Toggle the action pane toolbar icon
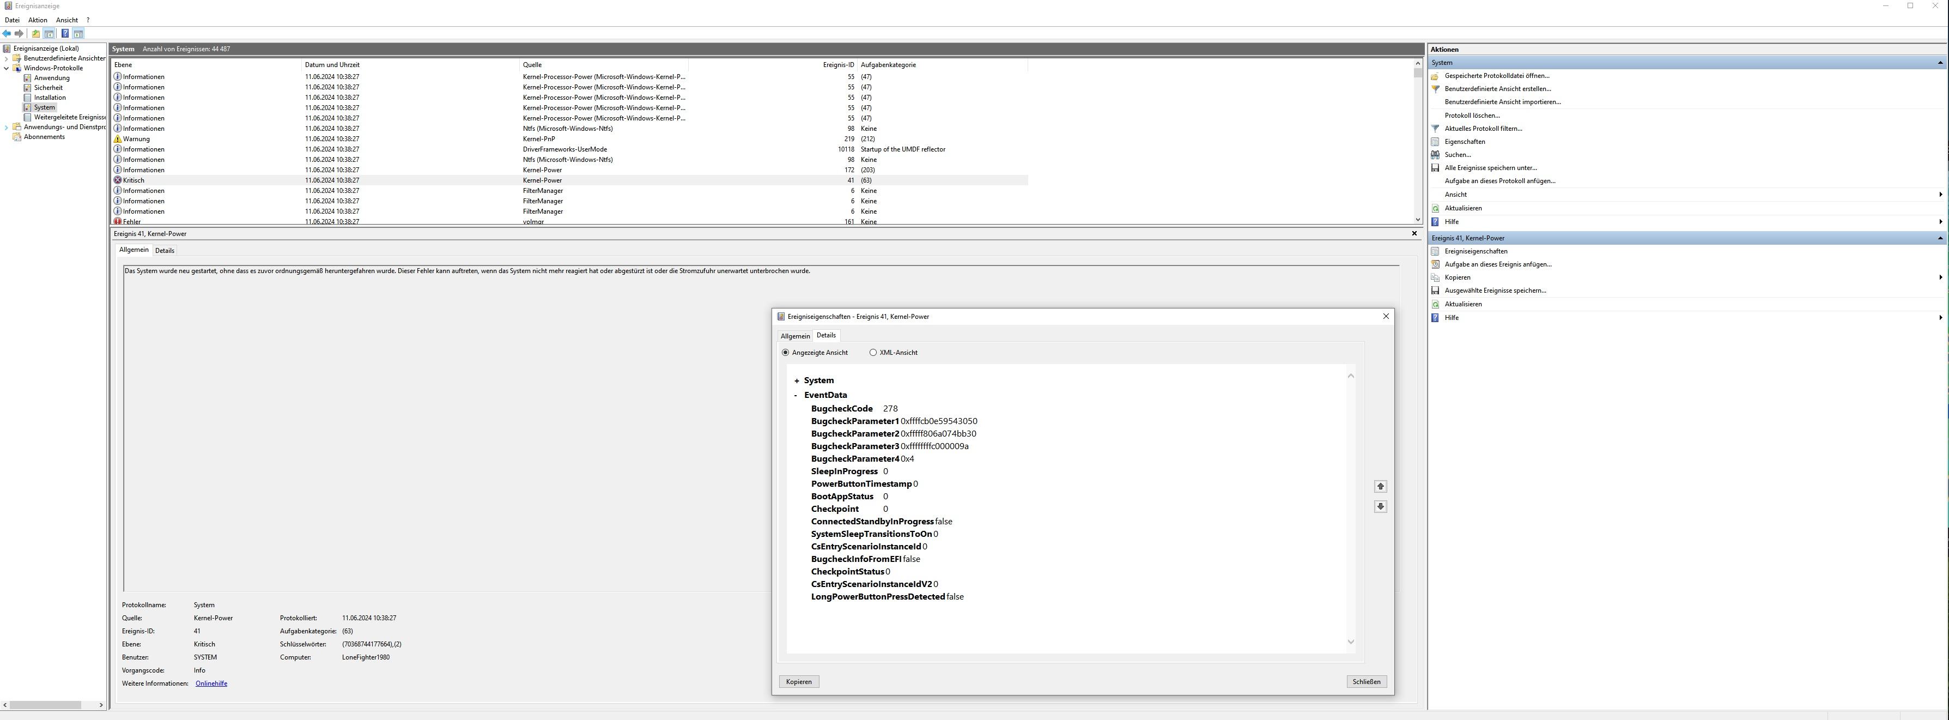The image size is (1949, 720). pos(78,33)
